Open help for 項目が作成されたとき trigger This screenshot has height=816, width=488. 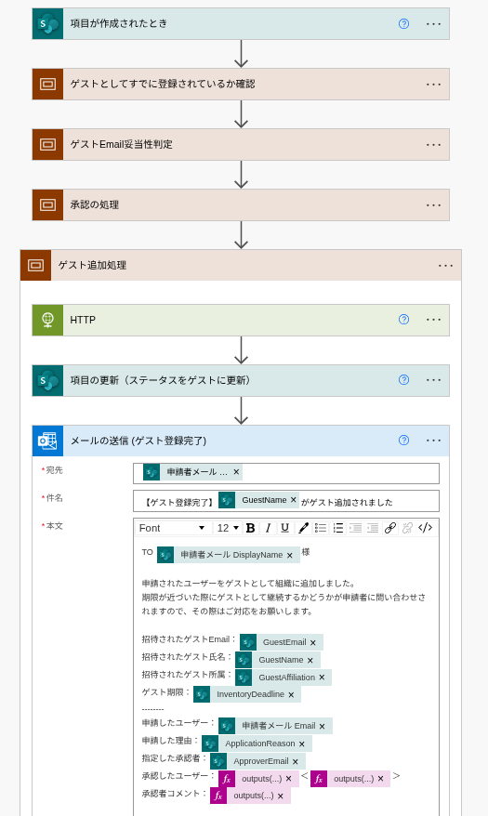click(x=403, y=24)
